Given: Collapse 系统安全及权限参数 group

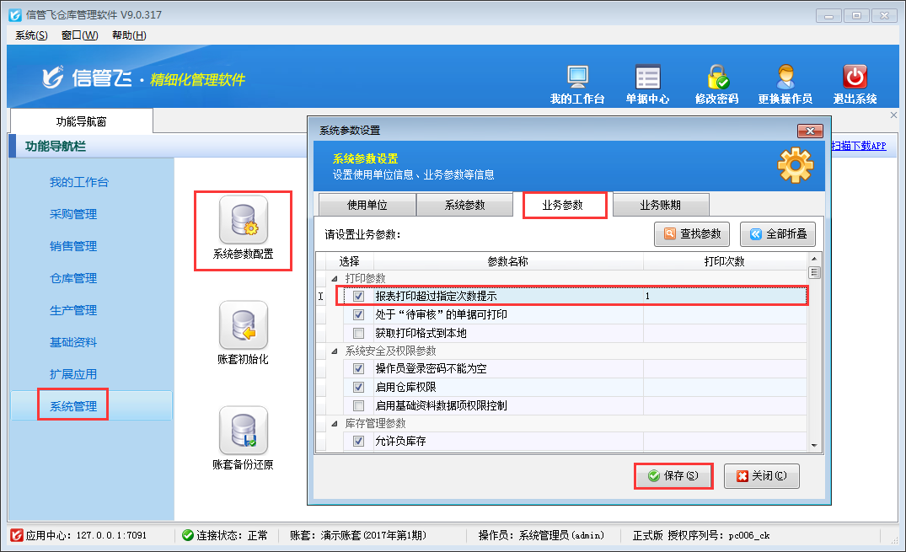Looking at the screenshot, I should pyautogui.click(x=335, y=351).
